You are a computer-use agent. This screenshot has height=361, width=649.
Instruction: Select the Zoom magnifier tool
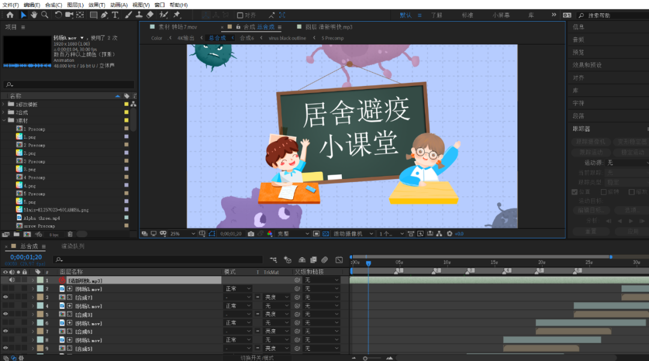(x=44, y=15)
